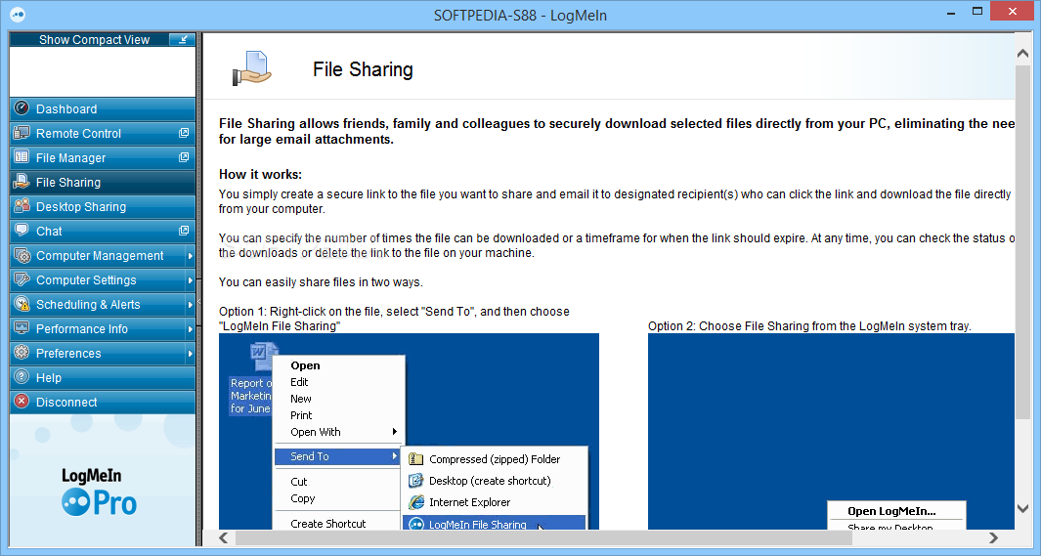Open the Preferences menu item
This screenshot has width=1041, height=556.
(103, 353)
